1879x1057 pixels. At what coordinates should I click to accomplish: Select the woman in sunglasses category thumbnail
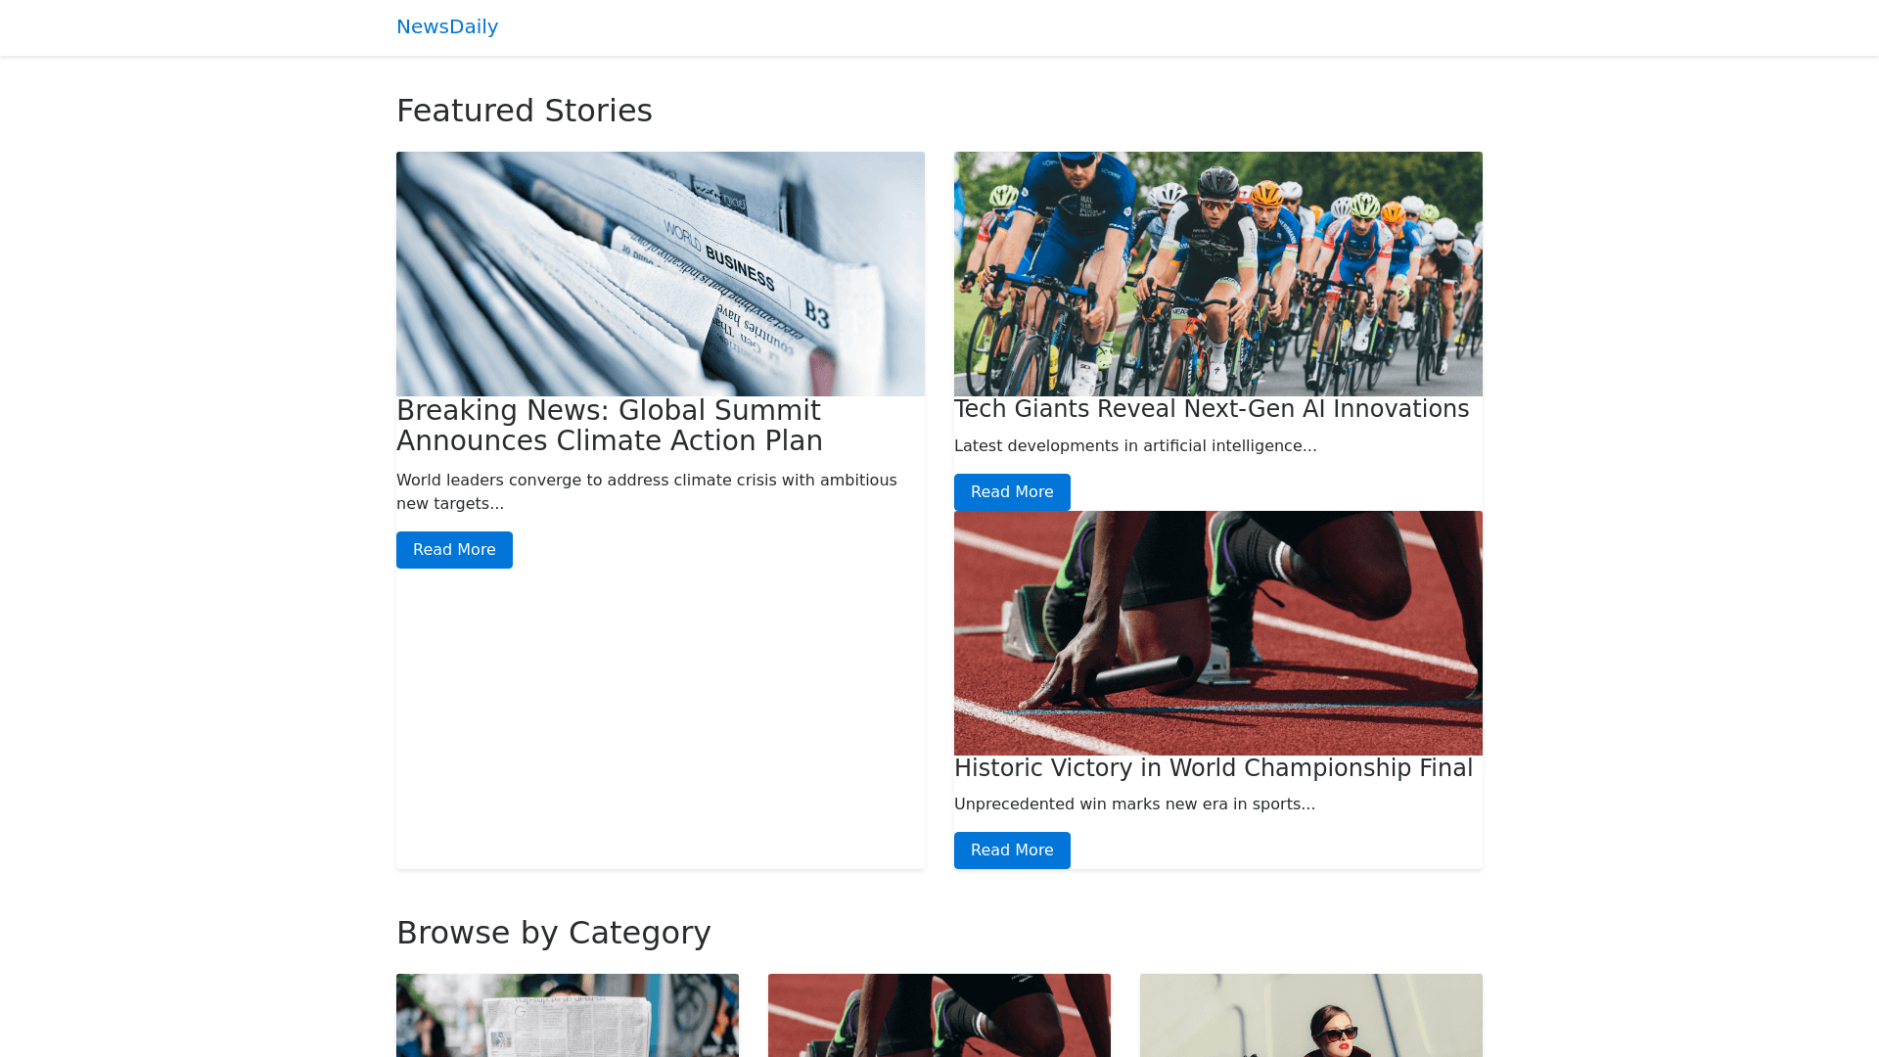(x=1311, y=1015)
